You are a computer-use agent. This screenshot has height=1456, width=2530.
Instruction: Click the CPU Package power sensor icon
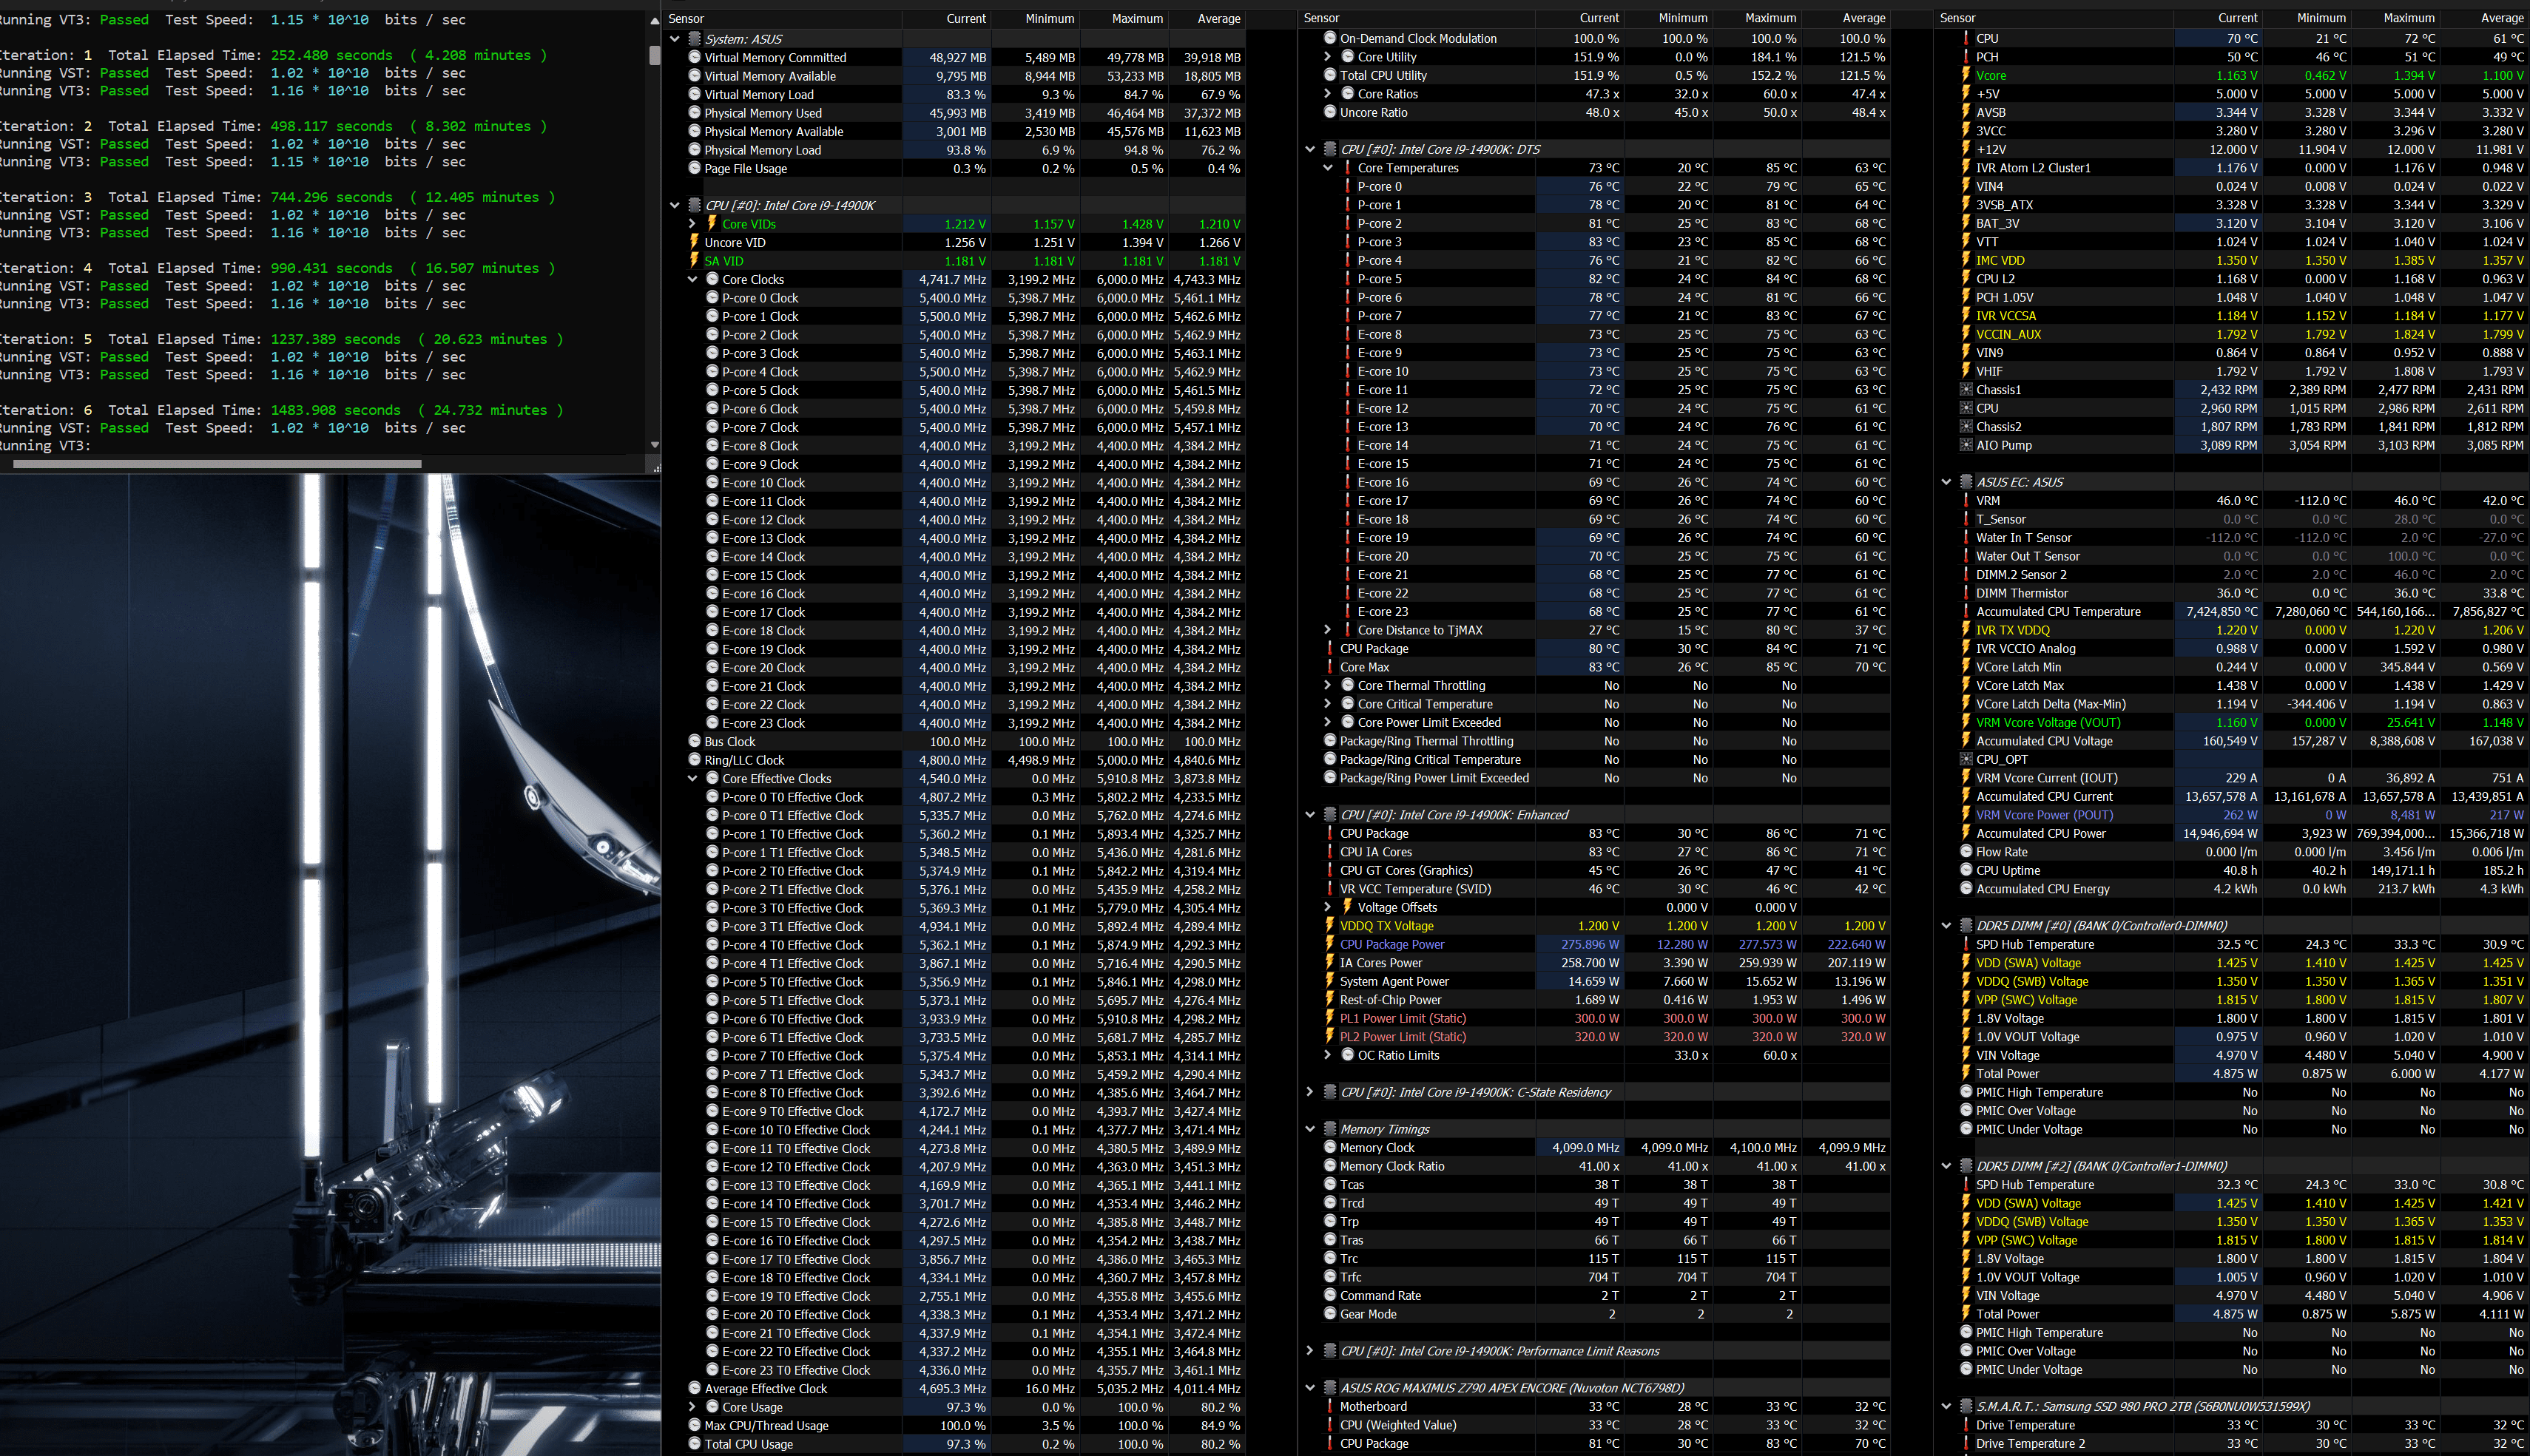(1323, 944)
